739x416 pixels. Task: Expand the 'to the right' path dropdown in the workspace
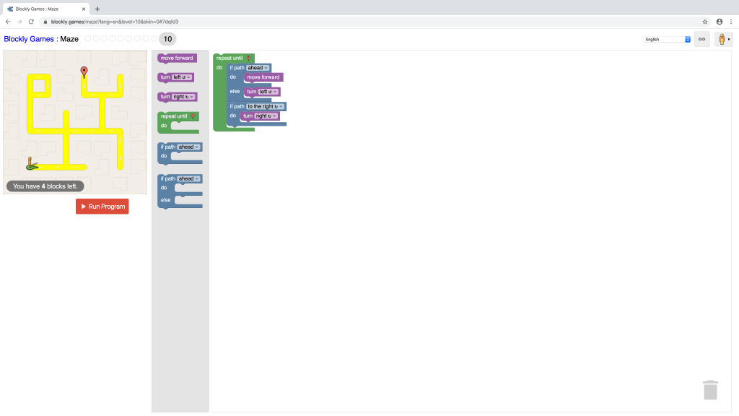(x=265, y=106)
